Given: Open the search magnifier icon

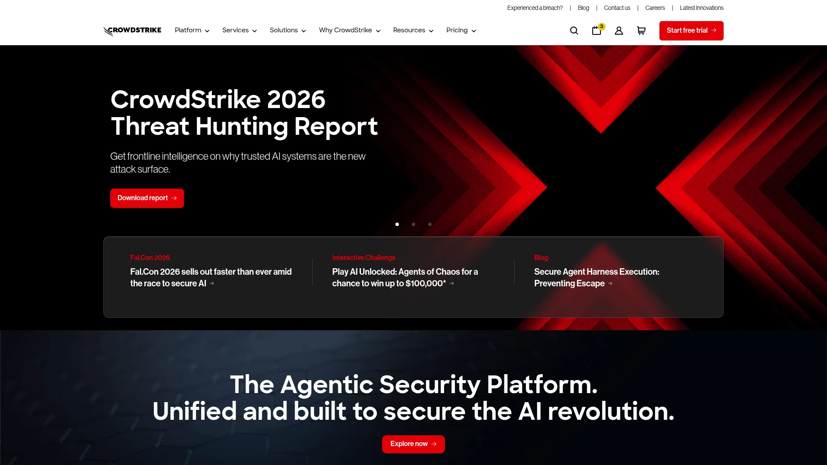Looking at the screenshot, I should 574,31.
